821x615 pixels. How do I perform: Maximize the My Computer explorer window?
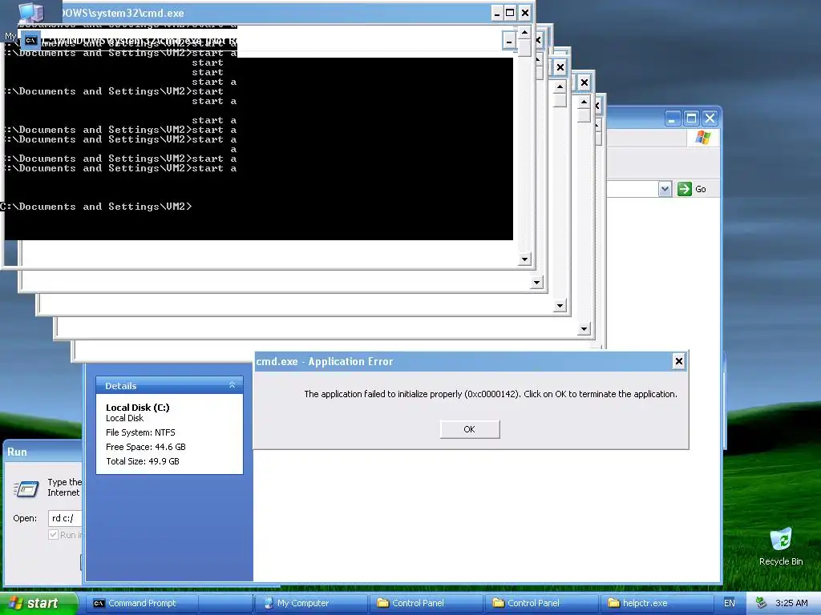691,119
